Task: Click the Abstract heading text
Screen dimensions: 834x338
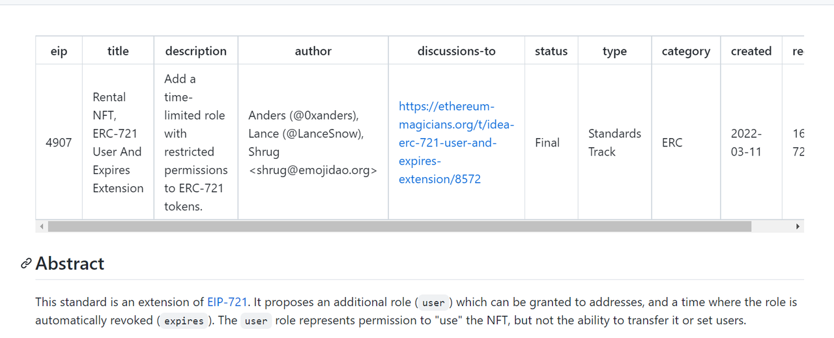Action: [70, 264]
